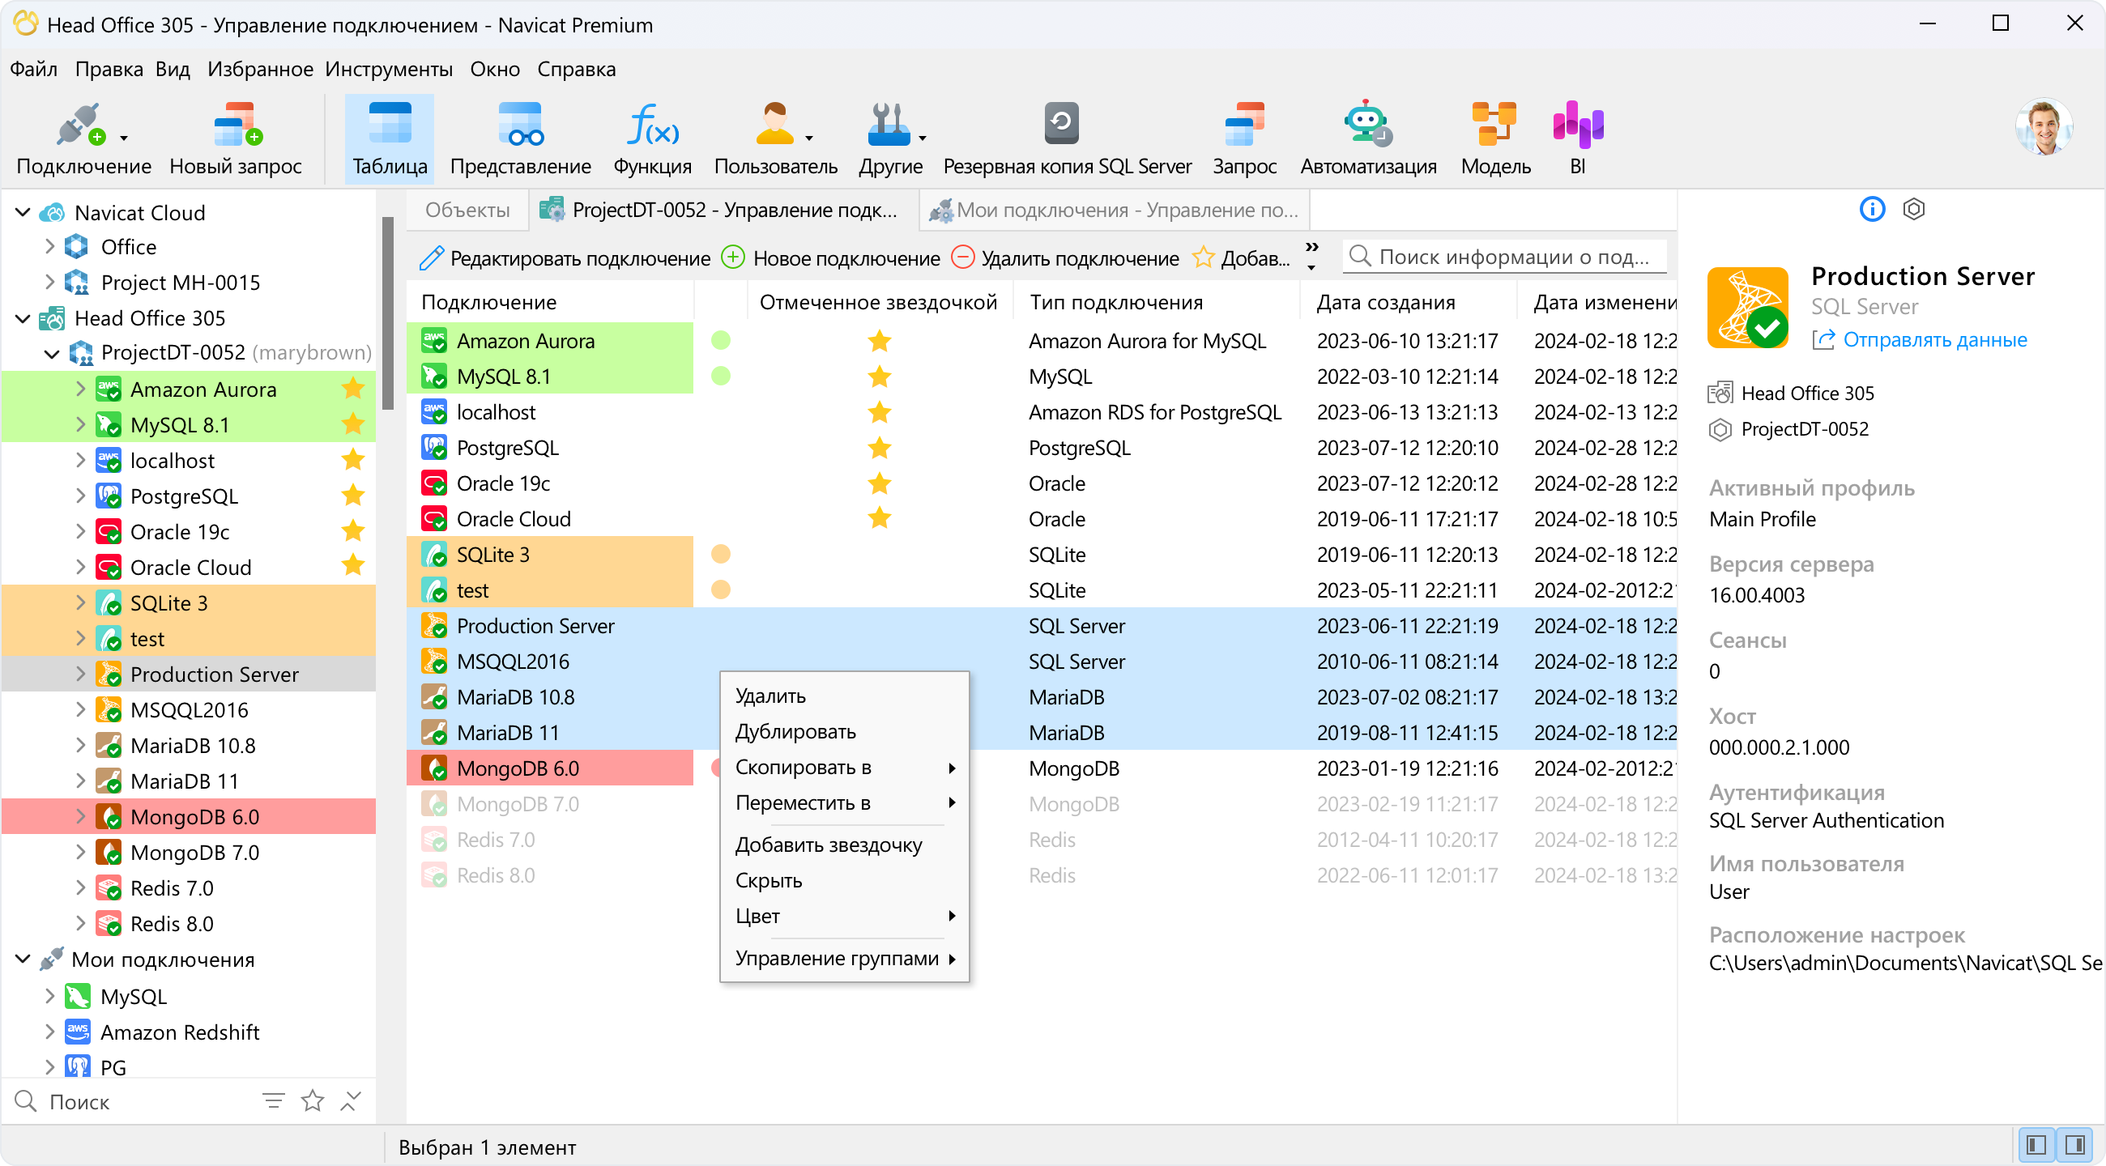
Task: Toggle star on MySQL 8.1 table row
Action: 880,377
